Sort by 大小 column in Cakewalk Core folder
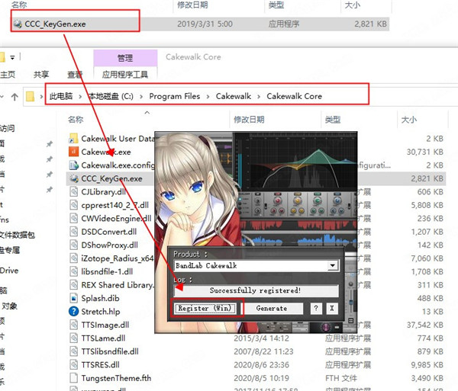Viewport: 458px width, 391px height. coord(409,120)
